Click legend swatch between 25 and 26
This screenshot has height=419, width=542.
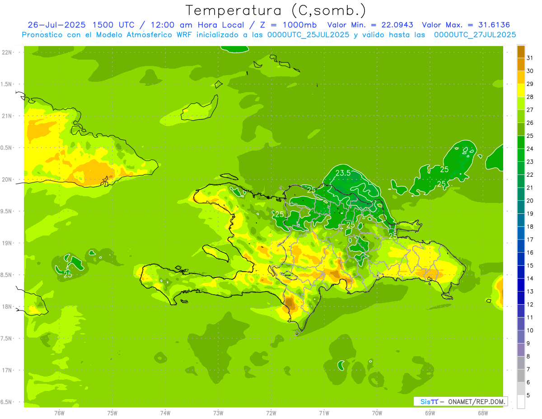pyautogui.click(x=521, y=129)
